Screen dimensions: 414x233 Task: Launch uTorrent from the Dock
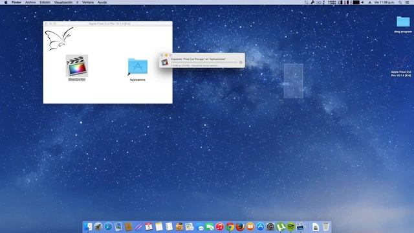(x=280, y=227)
